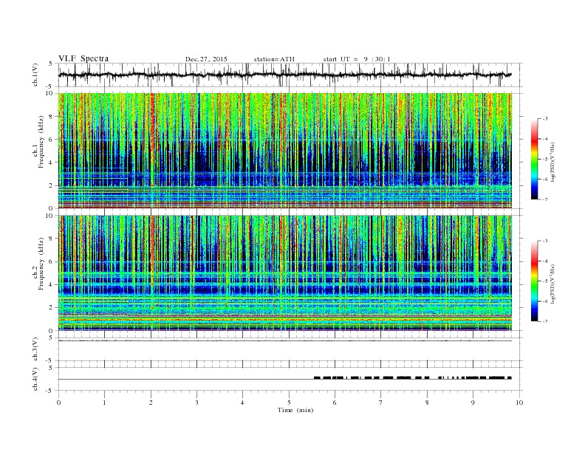The image size is (585, 452).
Task: Click the time axis tick label "4"
Action: [242, 403]
